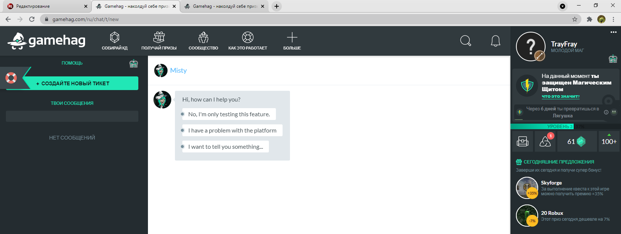The image size is (621, 234).
Task: Open the Собирай КД gem menu
Action: [115, 41]
